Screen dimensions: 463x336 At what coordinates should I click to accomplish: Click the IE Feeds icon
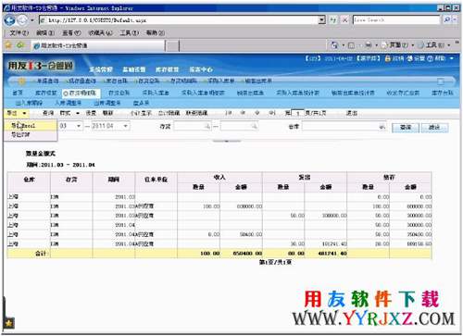coord(351,45)
